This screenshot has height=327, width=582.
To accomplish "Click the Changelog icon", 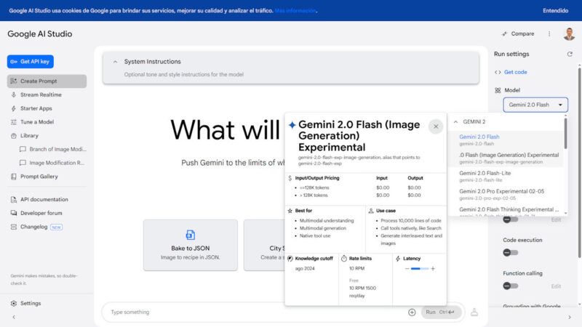I will coord(14,227).
